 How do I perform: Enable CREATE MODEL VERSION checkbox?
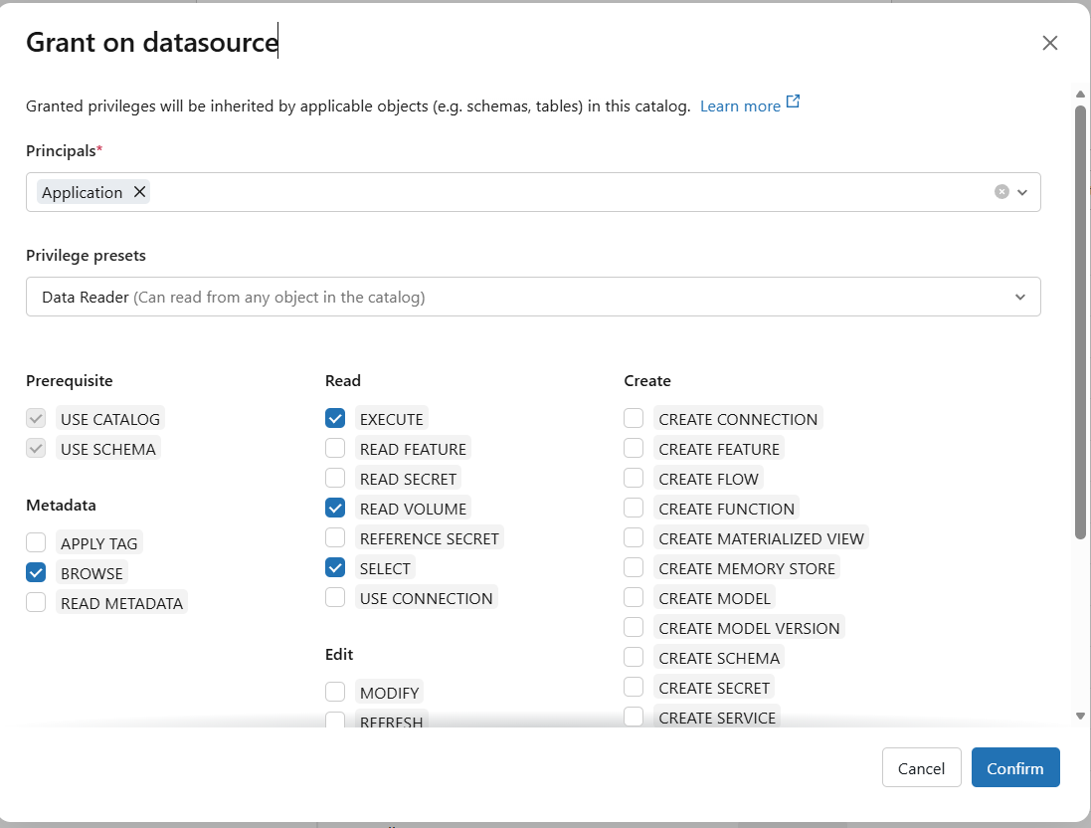coord(634,627)
